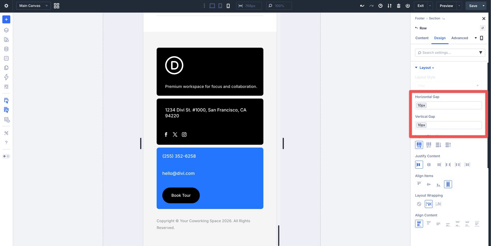Open builder settings gear in top bar
This screenshot has height=246, width=491.
point(6,6)
